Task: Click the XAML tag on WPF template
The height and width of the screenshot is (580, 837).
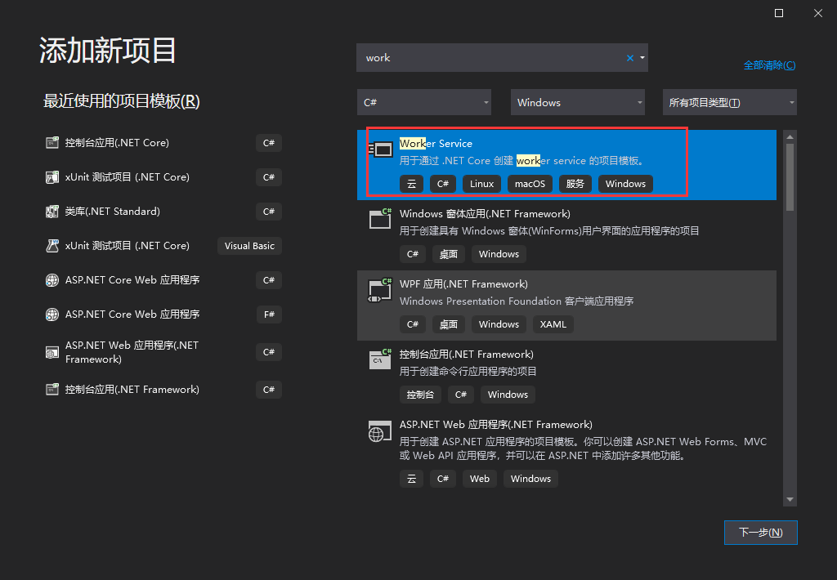Action: pos(553,324)
